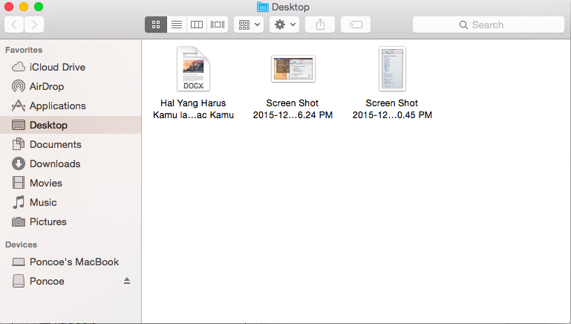The width and height of the screenshot is (571, 324).
Task: Switch to list view in toolbar
Action: click(176, 25)
